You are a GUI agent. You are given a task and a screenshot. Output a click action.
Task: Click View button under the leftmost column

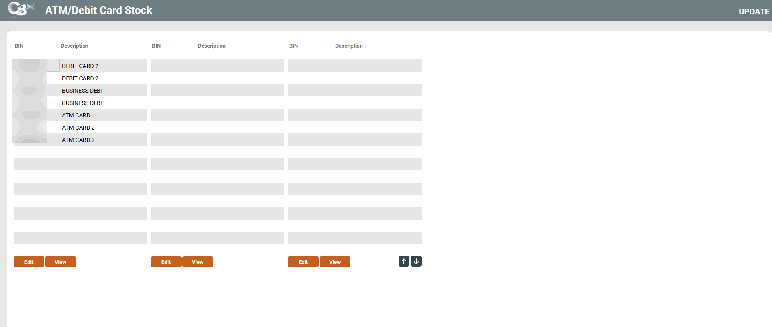coord(60,262)
